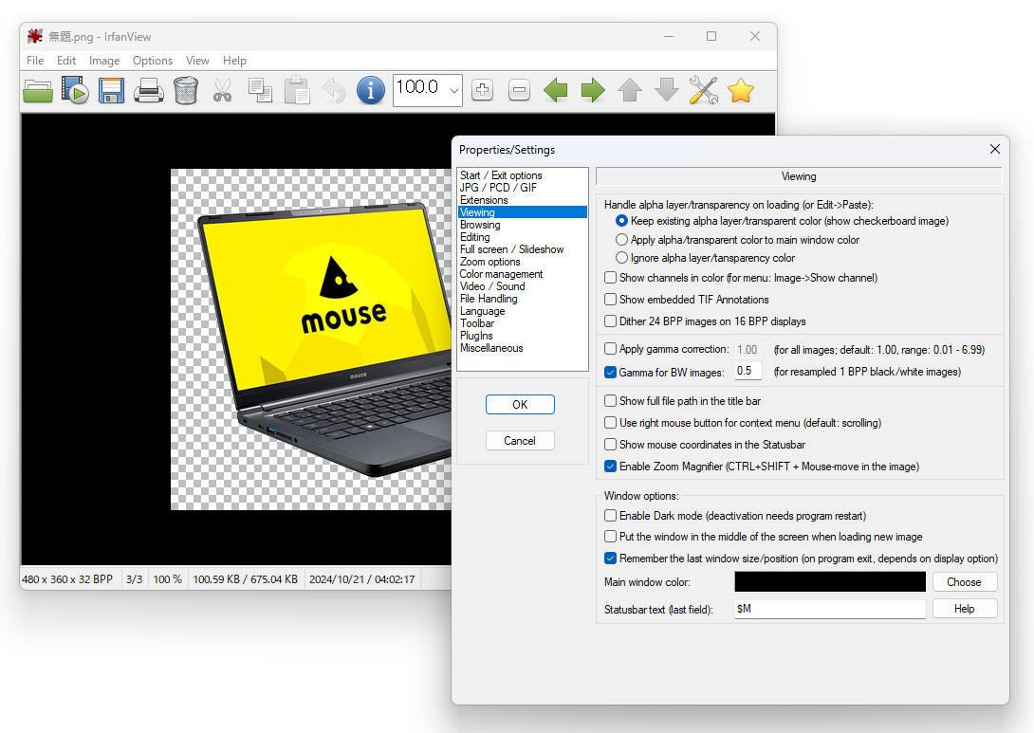Click the black Main window color swatch
The height and width of the screenshot is (733, 1034).
pos(830,582)
